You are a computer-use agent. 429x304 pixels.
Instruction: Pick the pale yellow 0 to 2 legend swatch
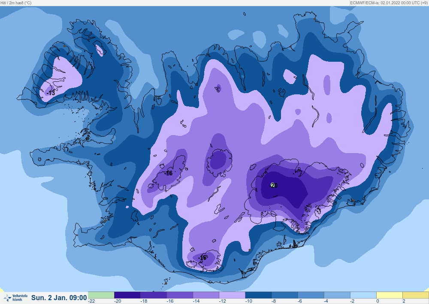[x=390, y=295]
